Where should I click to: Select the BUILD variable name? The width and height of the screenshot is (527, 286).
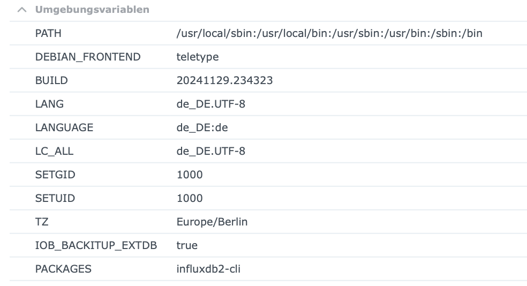pyautogui.click(x=51, y=80)
